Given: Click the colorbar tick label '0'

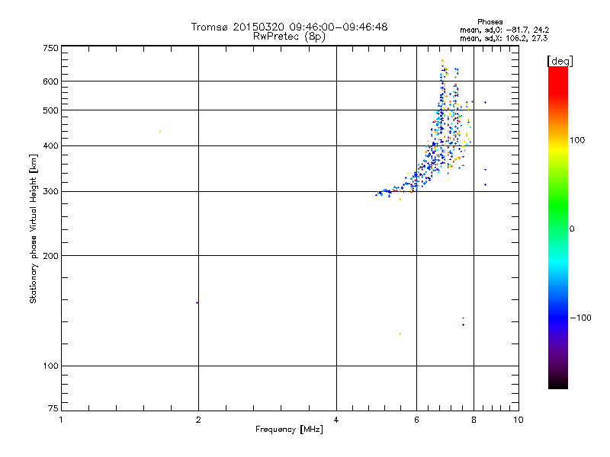Looking at the screenshot, I should tap(571, 229).
